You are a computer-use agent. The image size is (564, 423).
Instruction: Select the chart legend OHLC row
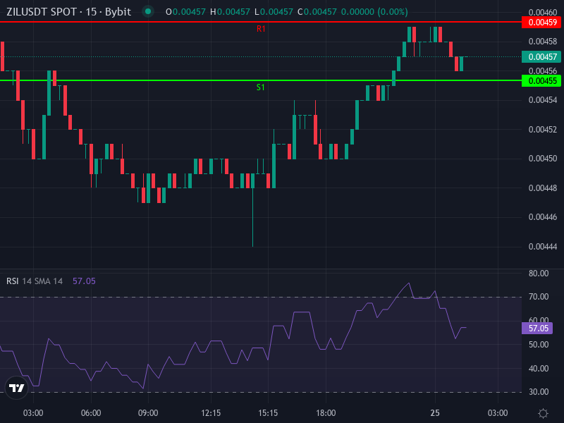(x=282, y=11)
